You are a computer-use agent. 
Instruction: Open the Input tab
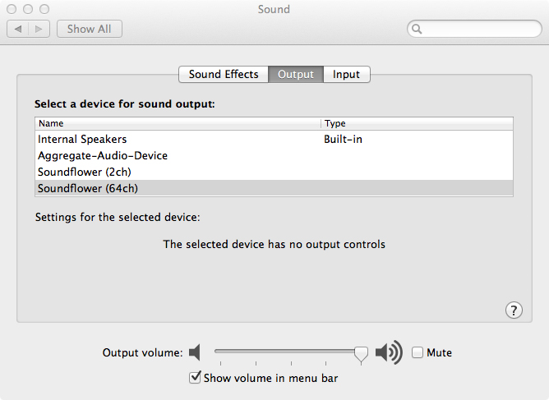click(346, 74)
